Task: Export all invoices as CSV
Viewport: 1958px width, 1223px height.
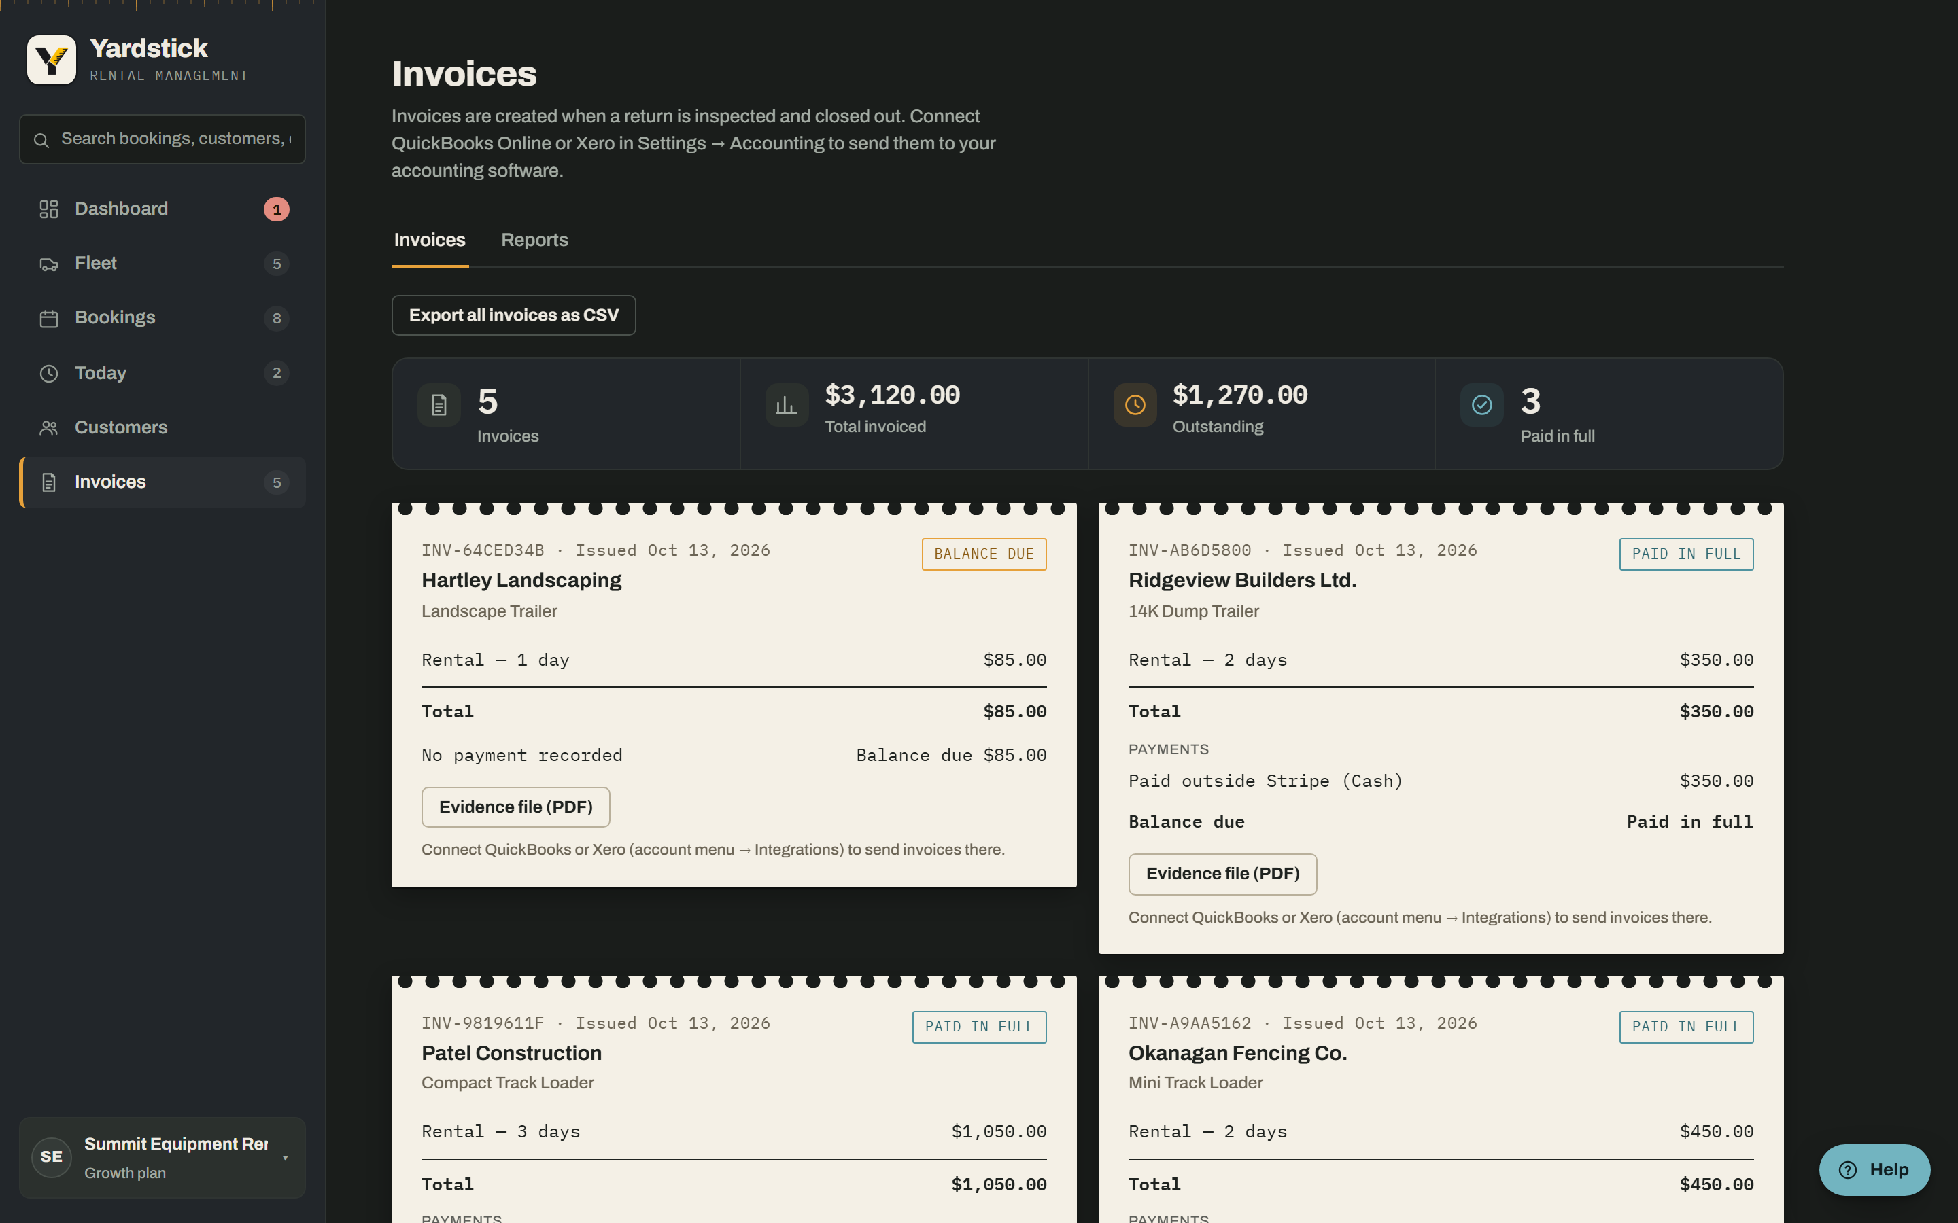Action: 514,315
